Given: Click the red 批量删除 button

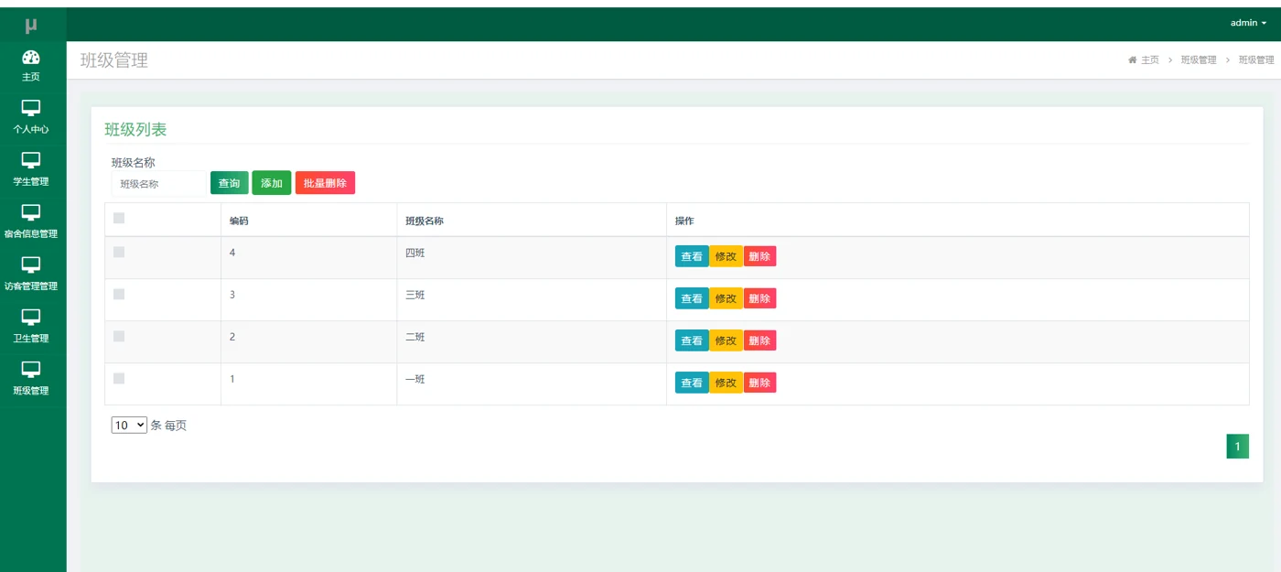Looking at the screenshot, I should click(325, 183).
